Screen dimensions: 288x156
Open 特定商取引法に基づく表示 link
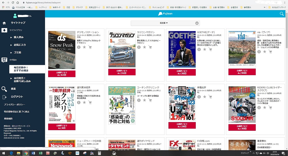pos(17,111)
